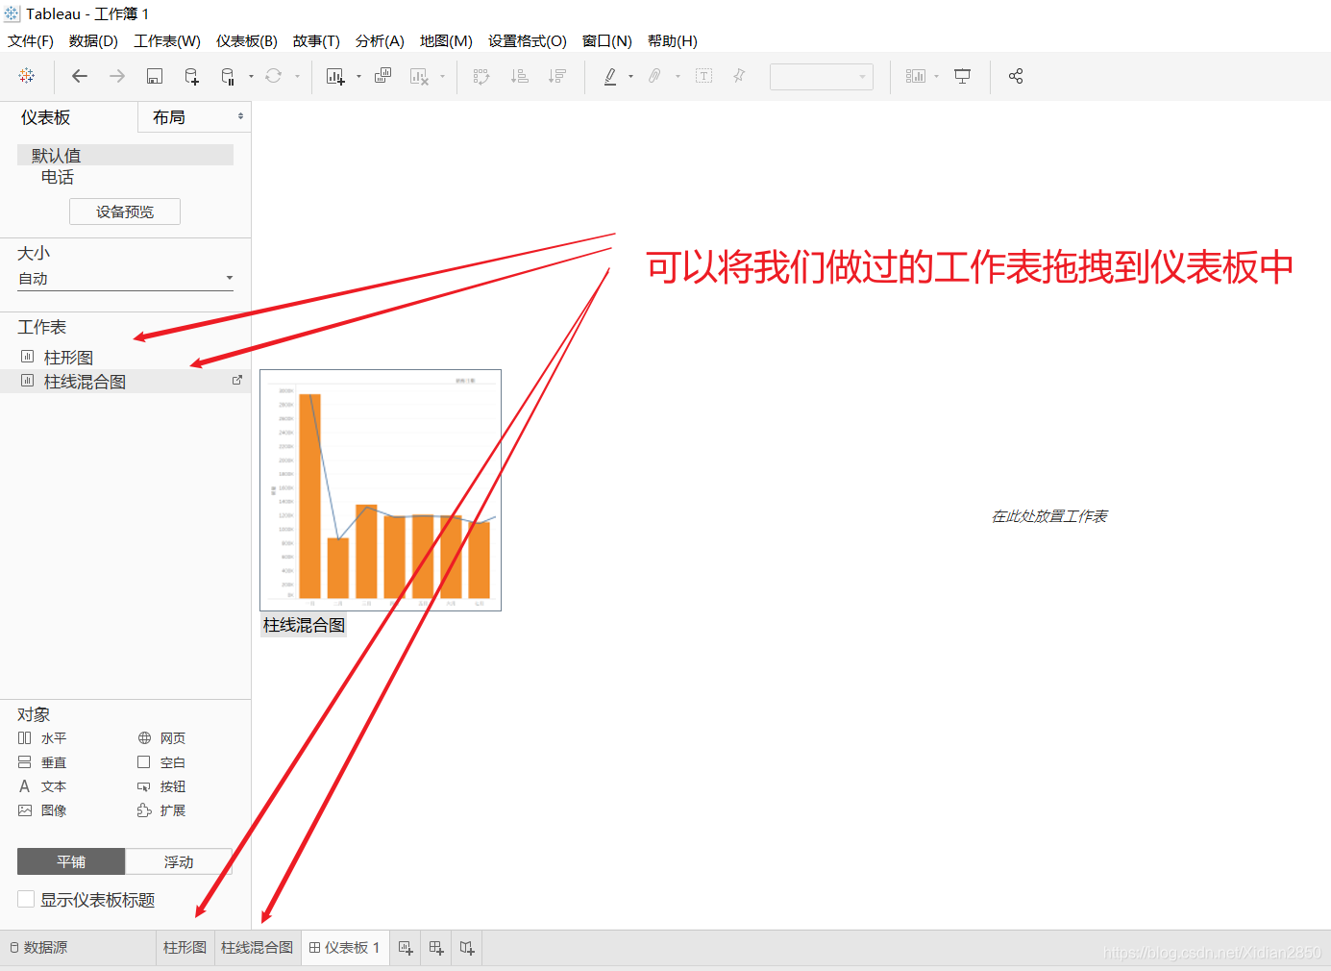
Task: Select the 水平 container object
Action: pyautogui.click(x=43, y=738)
